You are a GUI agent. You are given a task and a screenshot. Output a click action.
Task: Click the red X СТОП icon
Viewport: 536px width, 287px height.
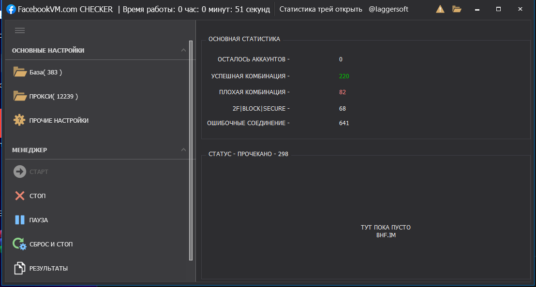20,196
